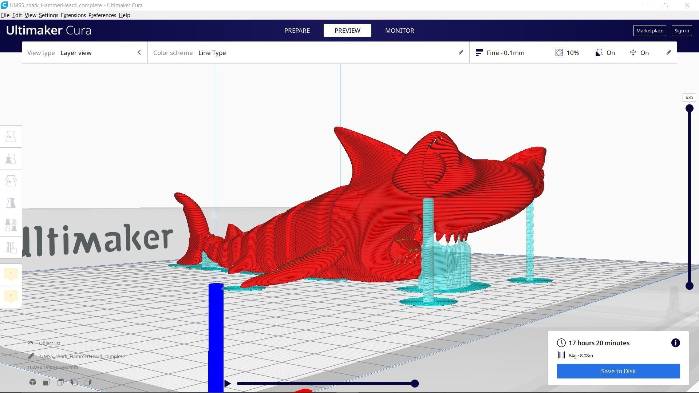Click Save to Disk

tap(618, 371)
